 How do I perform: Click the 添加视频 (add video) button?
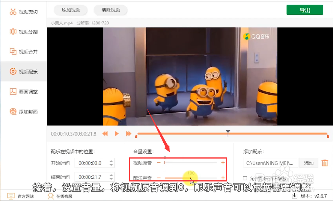tap(71, 10)
